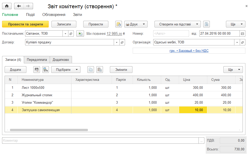Navigate back with the left arrow
249x155 pixels.
(x=19, y=6)
